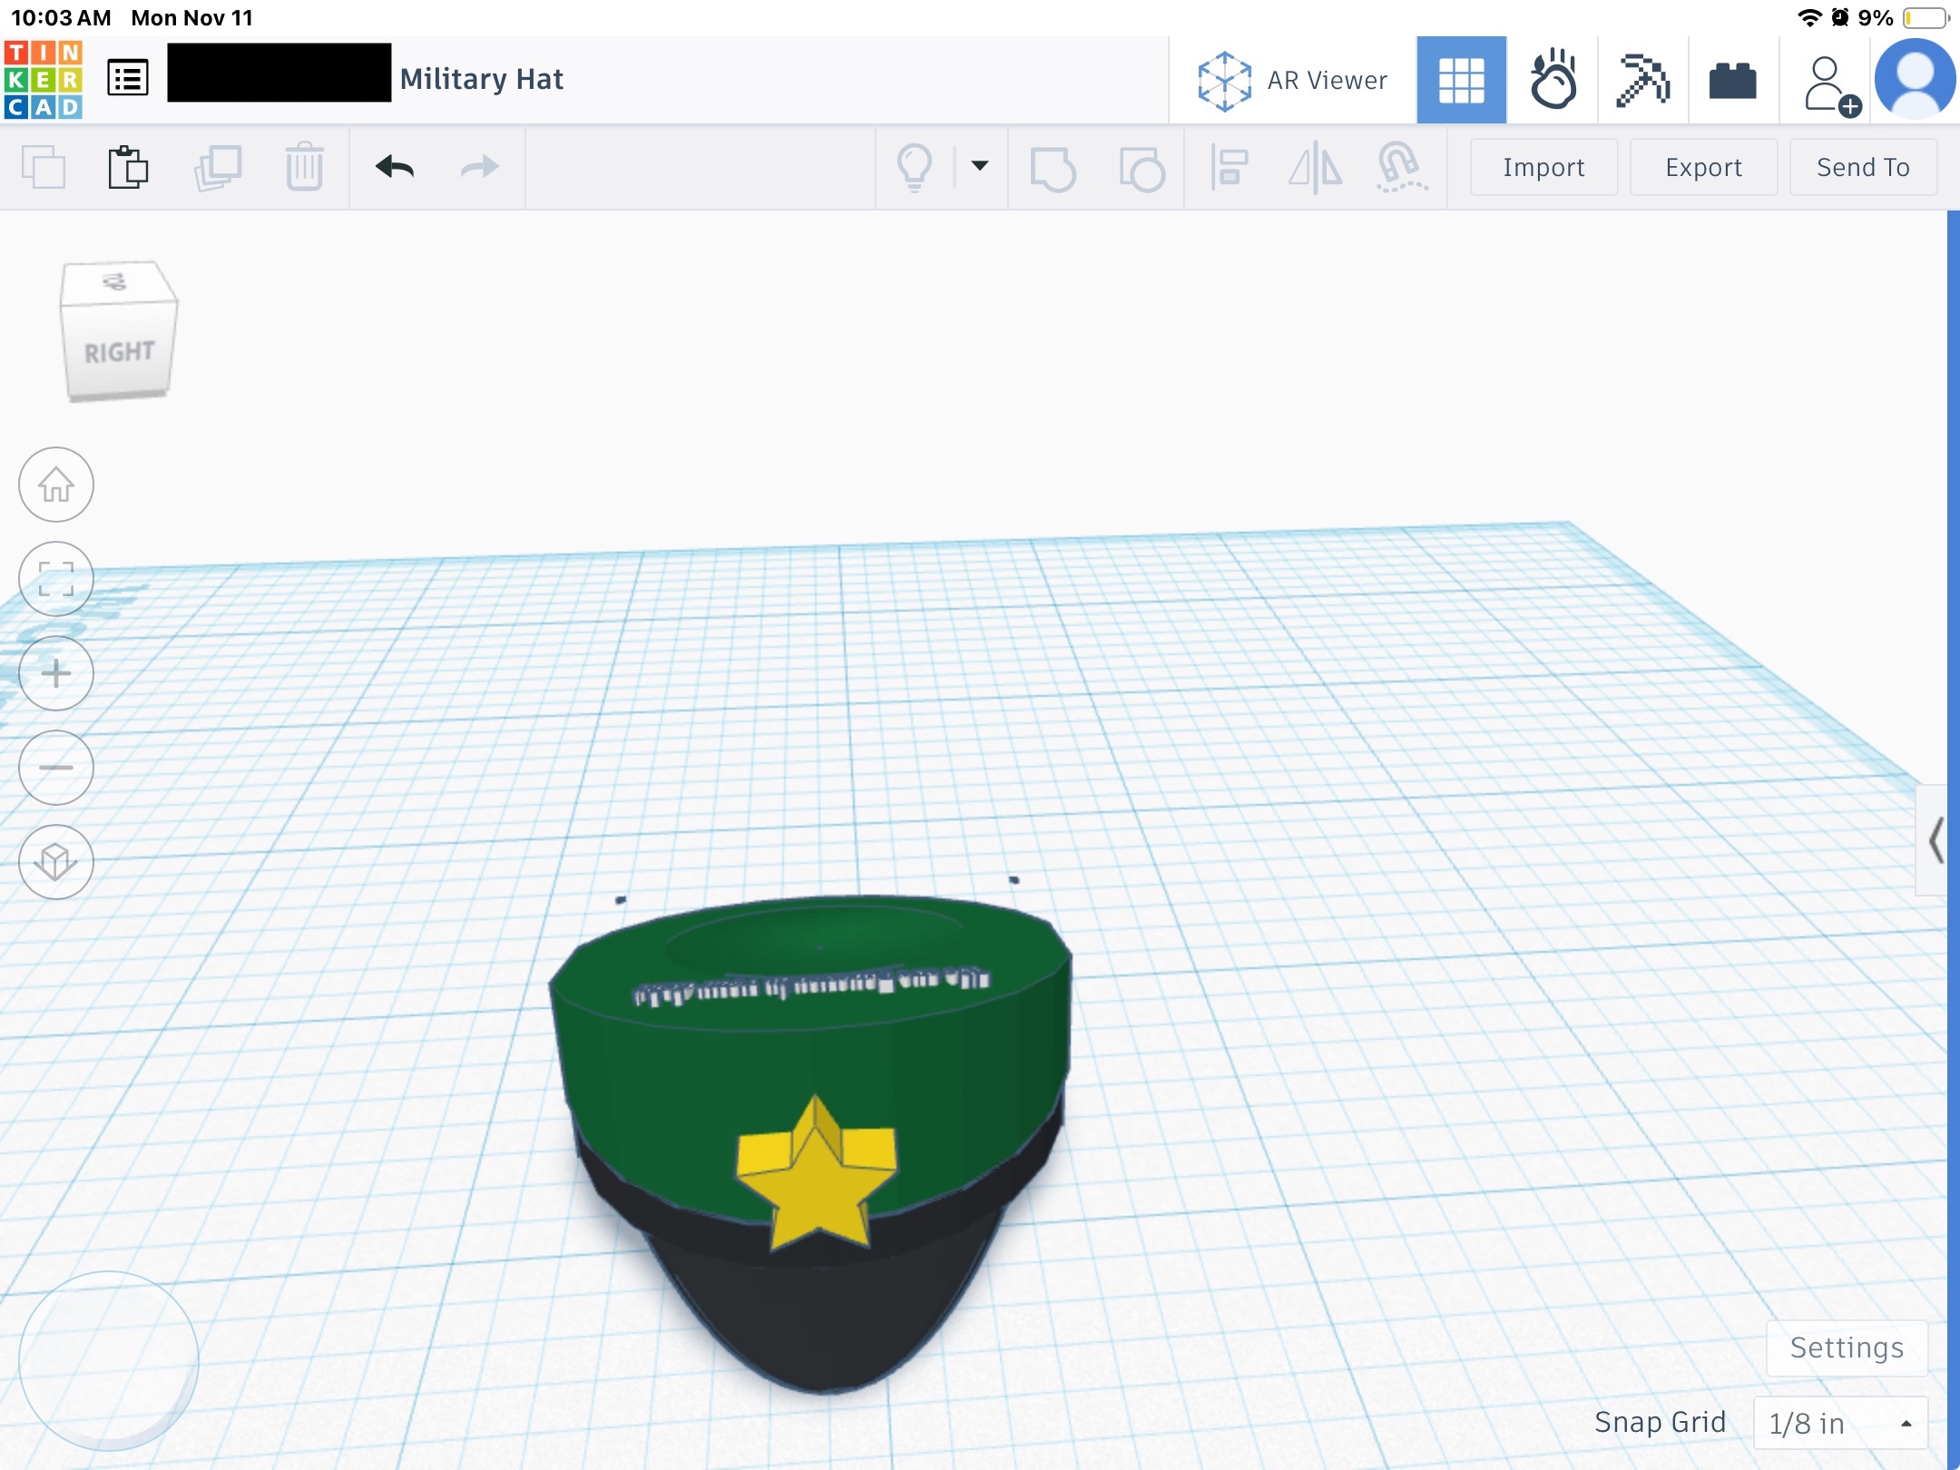This screenshot has width=1960, height=1470.
Task: Open the Tinkercad logo home
Action: (x=44, y=79)
